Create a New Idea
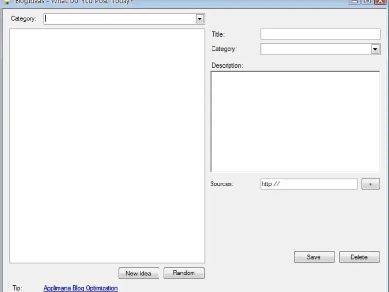 coord(139,273)
